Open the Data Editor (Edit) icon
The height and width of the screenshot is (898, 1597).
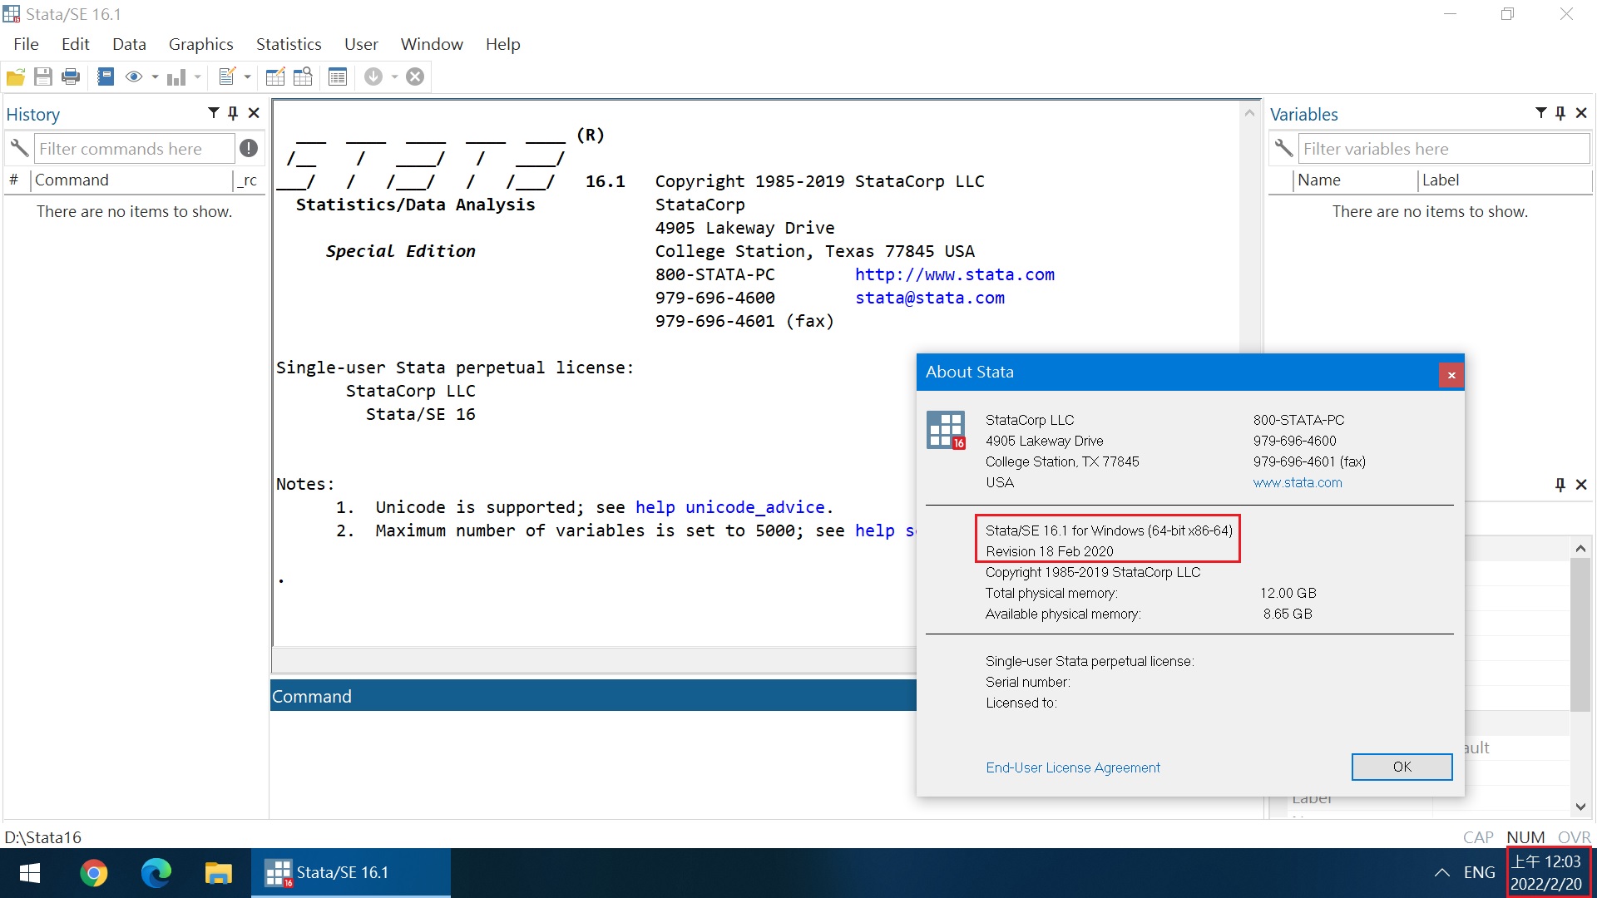click(275, 77)
